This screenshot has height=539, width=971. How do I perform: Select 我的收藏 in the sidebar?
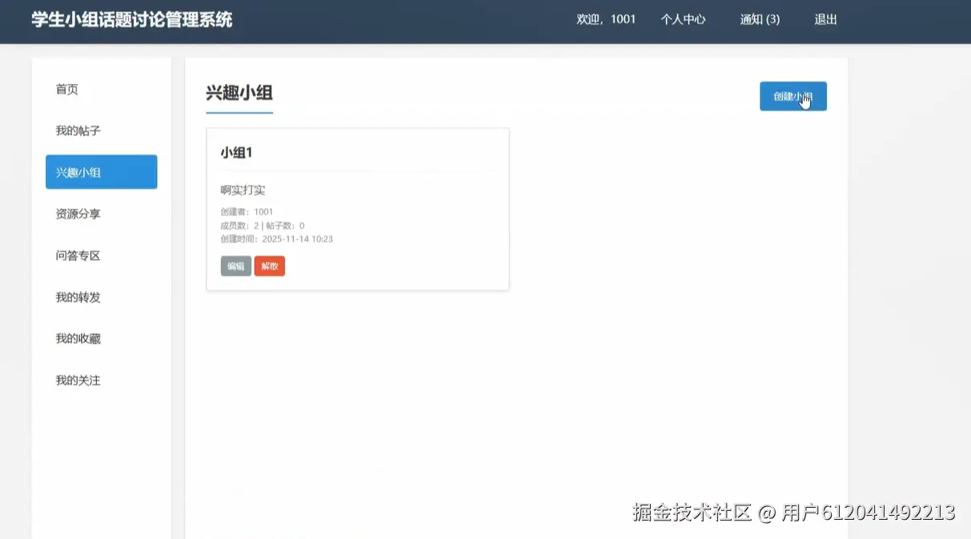click(76, 338)
